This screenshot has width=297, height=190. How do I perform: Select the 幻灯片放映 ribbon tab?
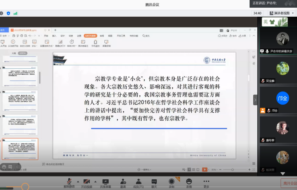pos(90,36)
